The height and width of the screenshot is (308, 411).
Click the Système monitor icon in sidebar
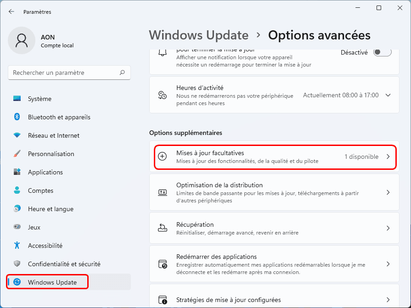click(17, 99)
